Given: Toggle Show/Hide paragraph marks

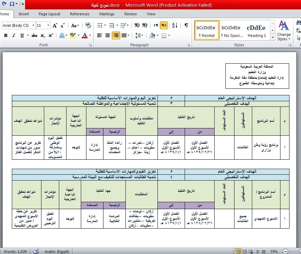Looking at the screenshot, I should (x=186, y=25).
